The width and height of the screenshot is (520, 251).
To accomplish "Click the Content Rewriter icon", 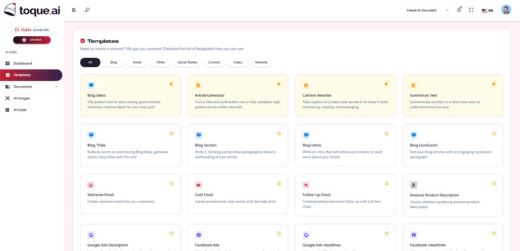I will coord(306,85).
